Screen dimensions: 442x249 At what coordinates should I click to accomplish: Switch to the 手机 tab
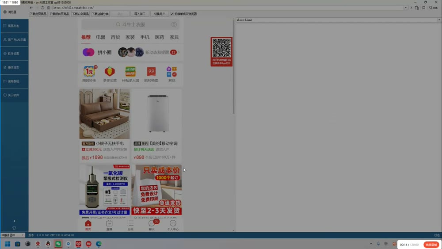(145, 37)
